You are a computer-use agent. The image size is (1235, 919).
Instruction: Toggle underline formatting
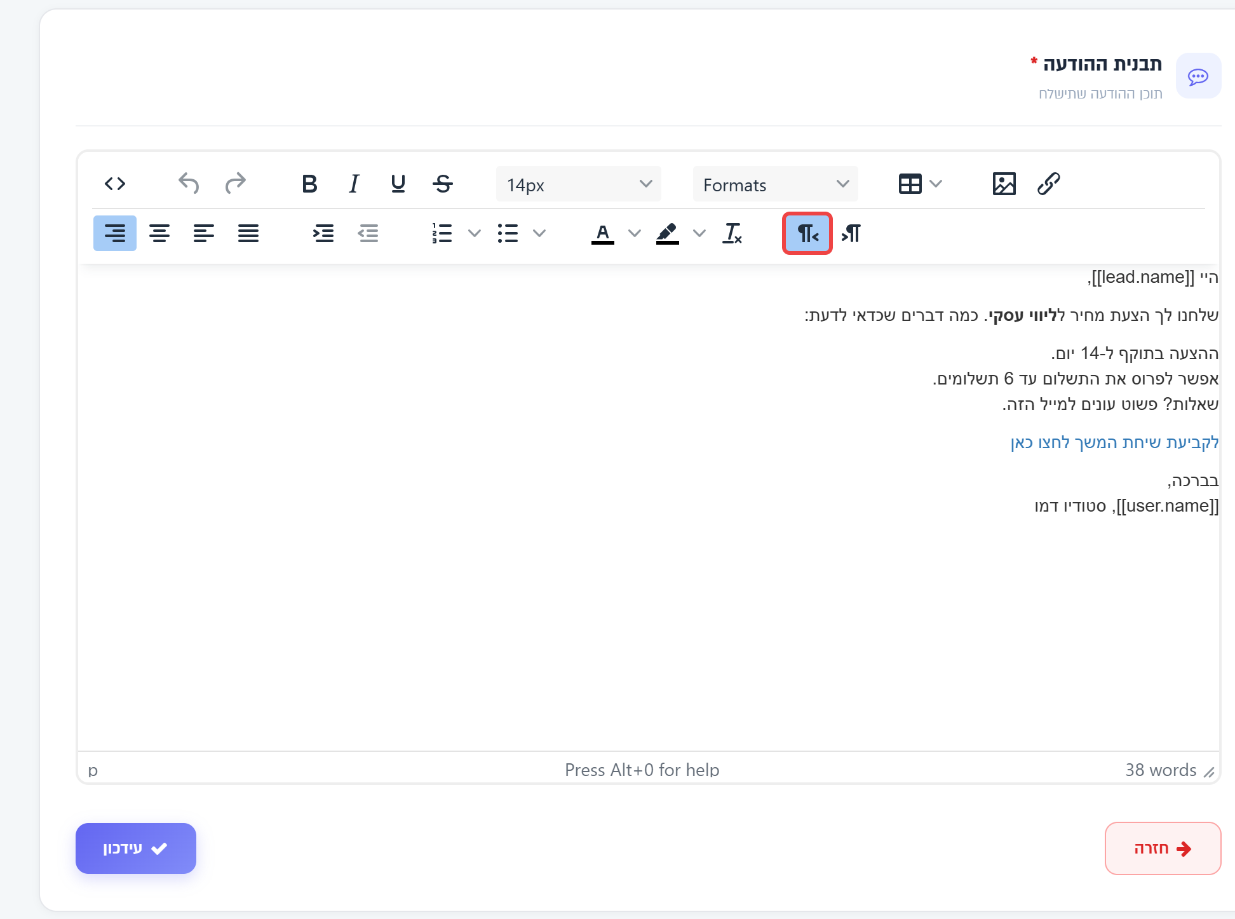(x=398, y=184)
